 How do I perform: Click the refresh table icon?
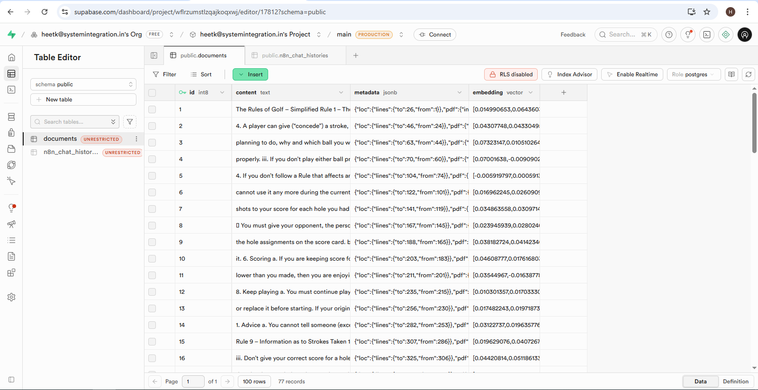(749, 74)
